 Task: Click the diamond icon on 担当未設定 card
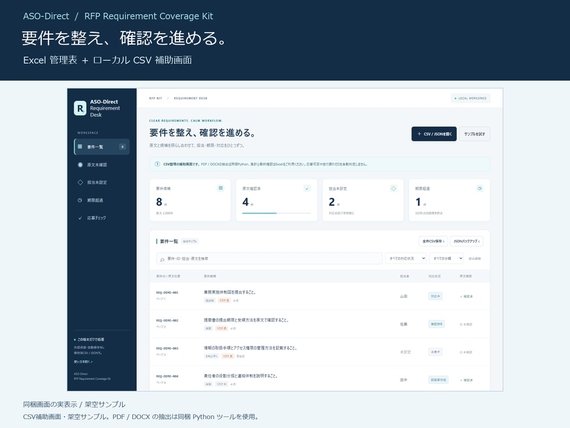pyautogui.click(x=394, y=188)
